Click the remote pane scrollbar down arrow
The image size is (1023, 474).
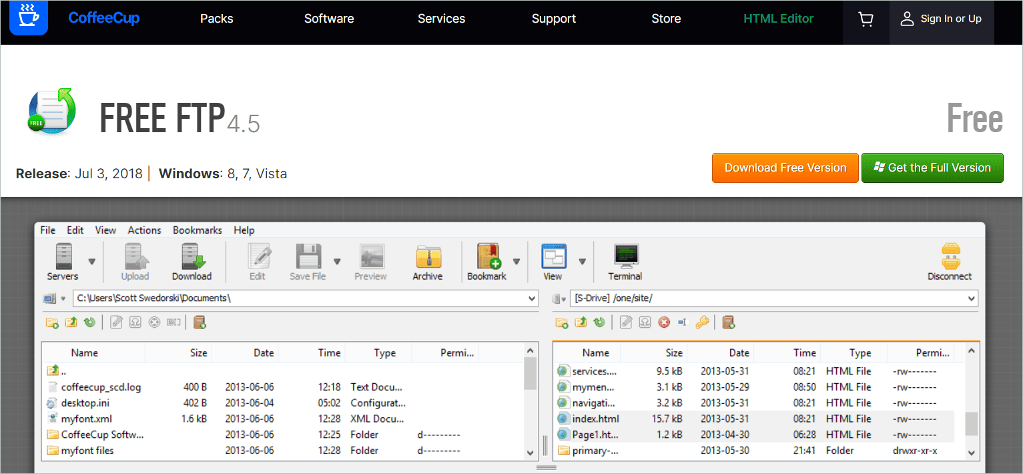(972, 453)
